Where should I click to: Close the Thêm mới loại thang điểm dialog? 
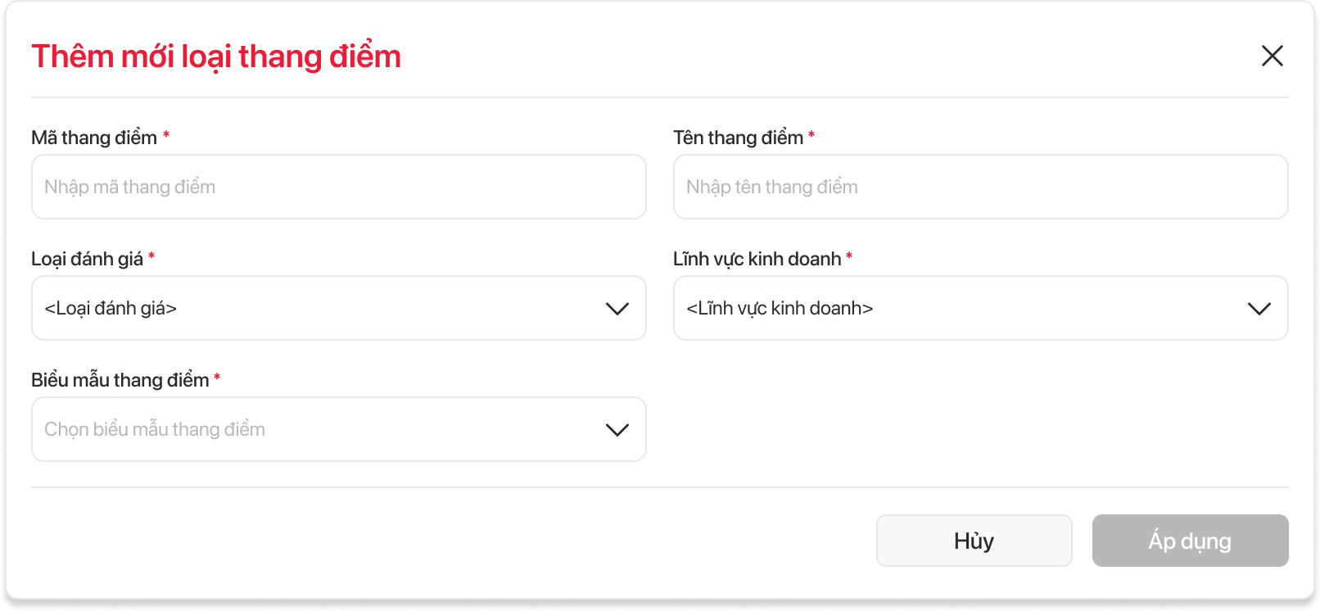click(1272, 56)
